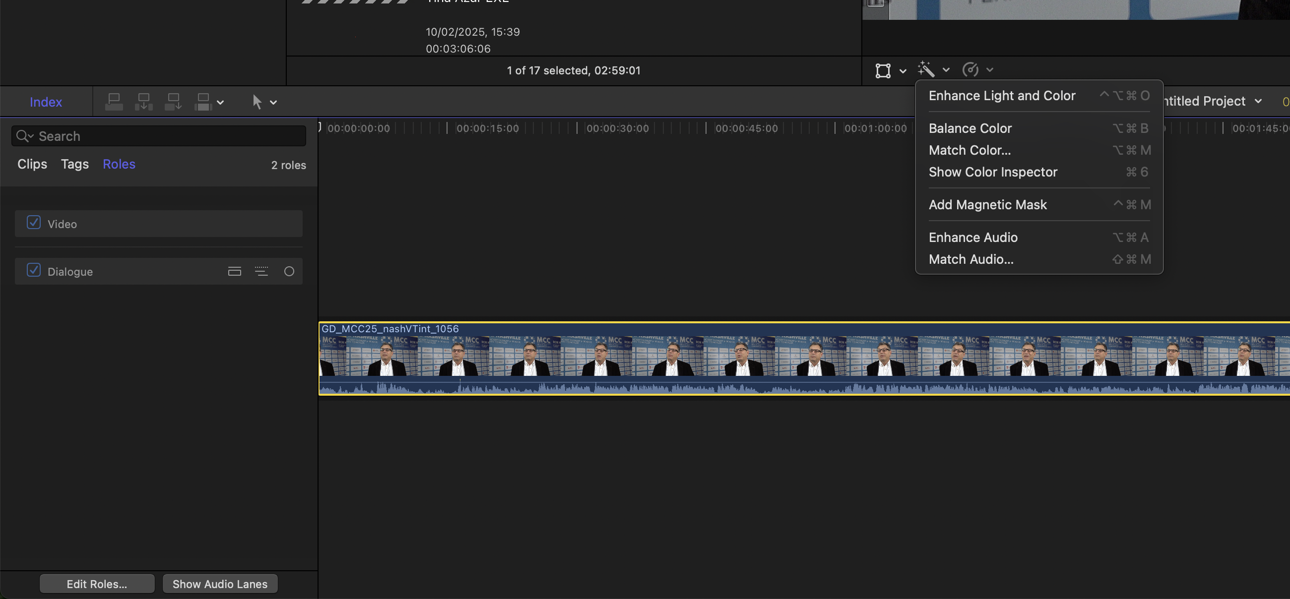Expand the edit options chevron beside overwrite
Viewport: 1290px width, 599px height.
(x=220, y=103)
